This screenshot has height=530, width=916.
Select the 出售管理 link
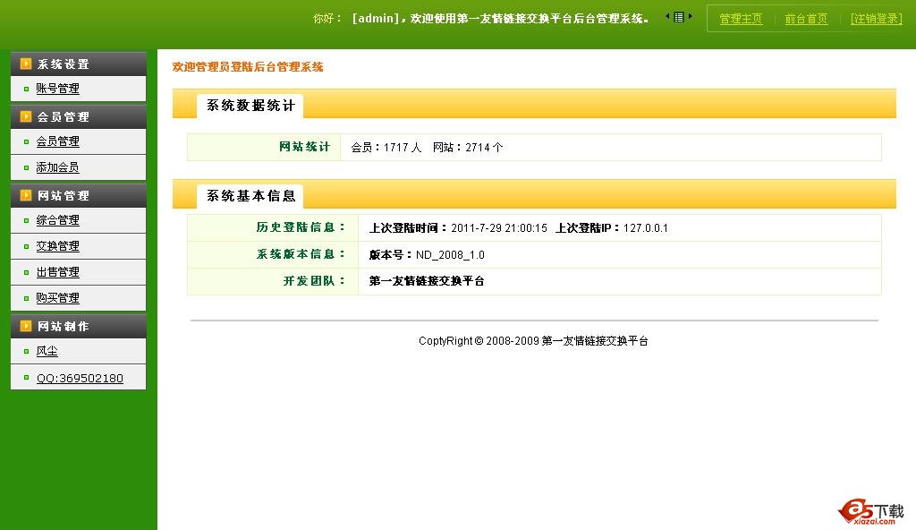pyautogui.click(x=58, y=272)
